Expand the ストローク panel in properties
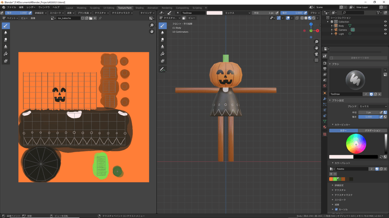389x218 pixels. pyautogui.click(x=340, y=200)
